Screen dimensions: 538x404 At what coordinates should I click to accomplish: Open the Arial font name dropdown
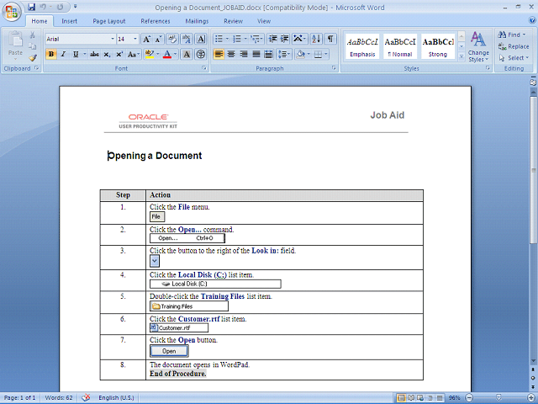click(113, 39)
